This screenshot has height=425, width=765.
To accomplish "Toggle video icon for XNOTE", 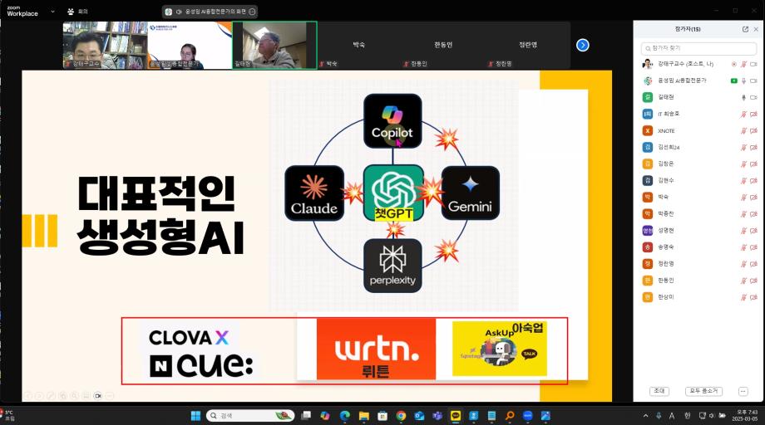I will [753, 131].
